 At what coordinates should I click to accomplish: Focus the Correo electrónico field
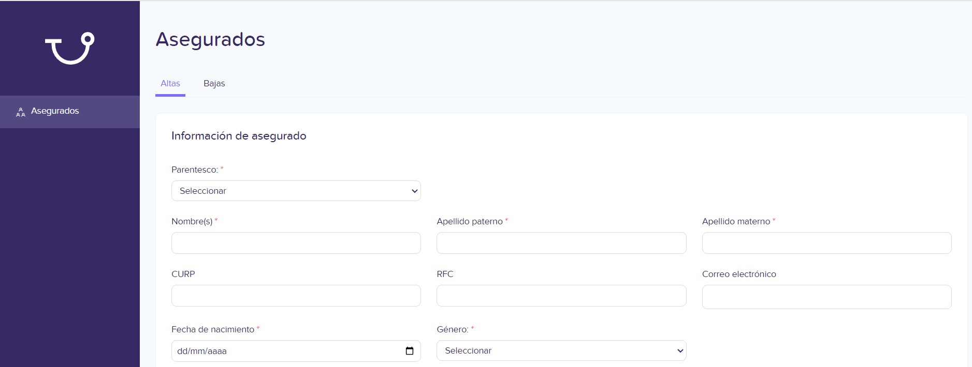pos(826,297)
